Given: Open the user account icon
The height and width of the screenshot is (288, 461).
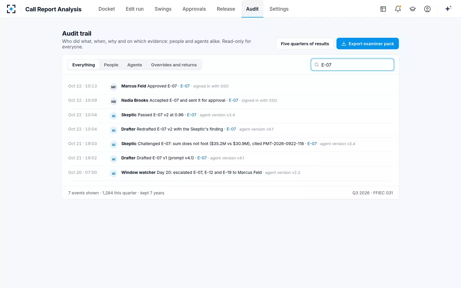Looking at the screenshot, I should point(427,9).
